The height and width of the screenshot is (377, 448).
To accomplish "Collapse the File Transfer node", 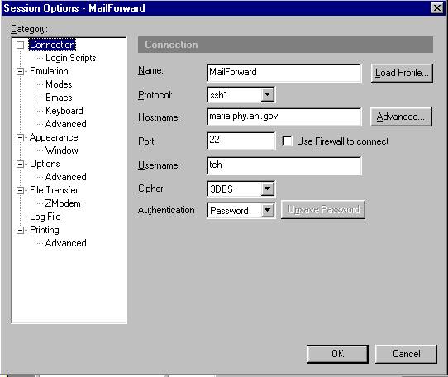I will tap(20, 190).
